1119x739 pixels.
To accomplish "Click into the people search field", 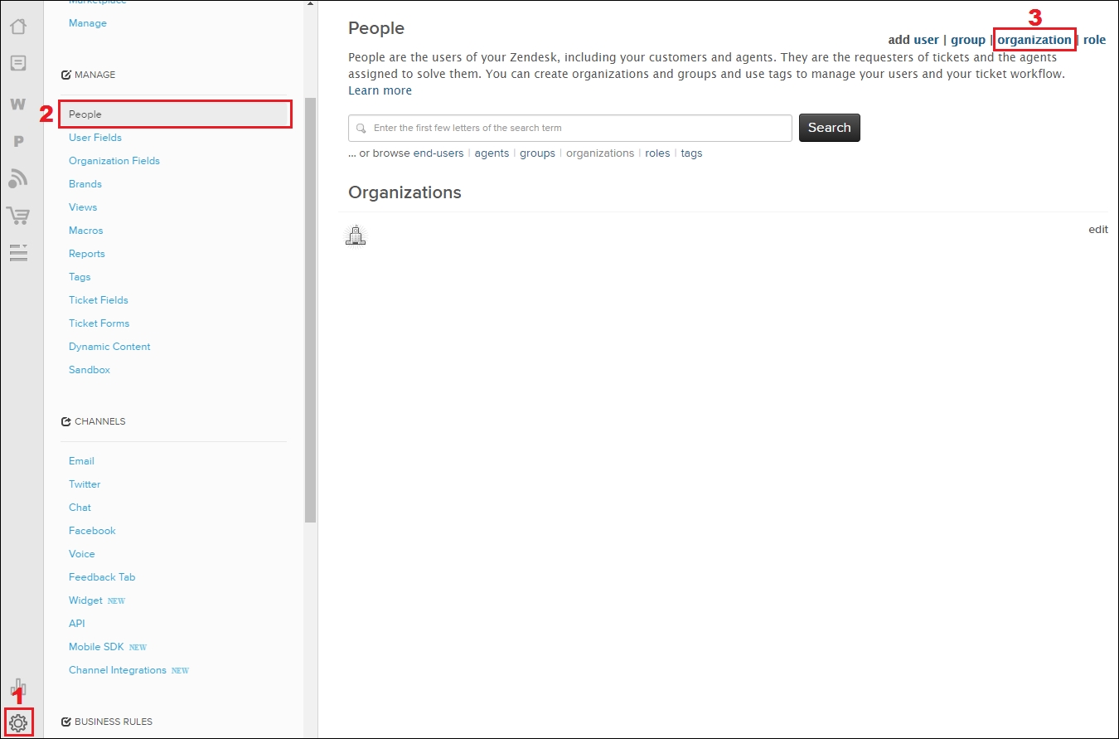I will coord(572,129).
